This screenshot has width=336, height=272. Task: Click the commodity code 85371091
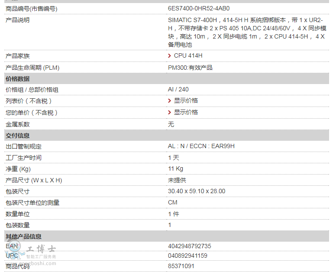(x=181, y=266)
